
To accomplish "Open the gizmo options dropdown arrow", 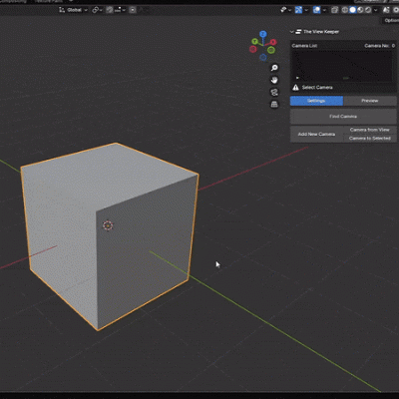I will click(x=306, y=10).
